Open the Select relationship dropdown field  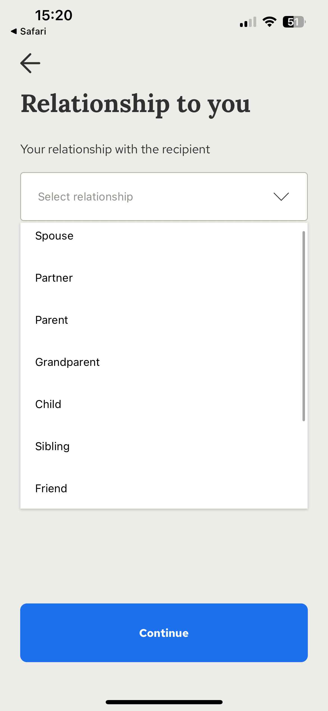coord(164,197)
